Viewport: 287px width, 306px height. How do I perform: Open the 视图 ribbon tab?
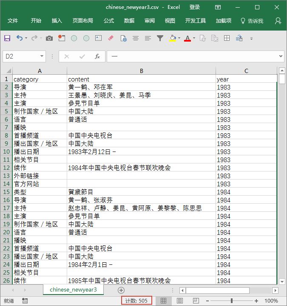[170, 21]
